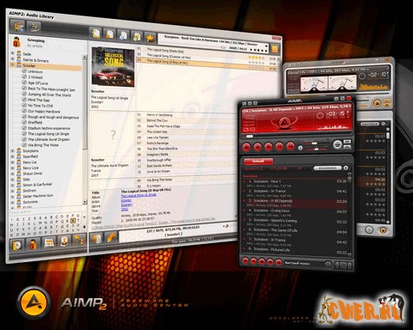Click the small record button beside player sliders
Image resolution: width=413 pixels, height=330 pixels.
tap(300, 148)
